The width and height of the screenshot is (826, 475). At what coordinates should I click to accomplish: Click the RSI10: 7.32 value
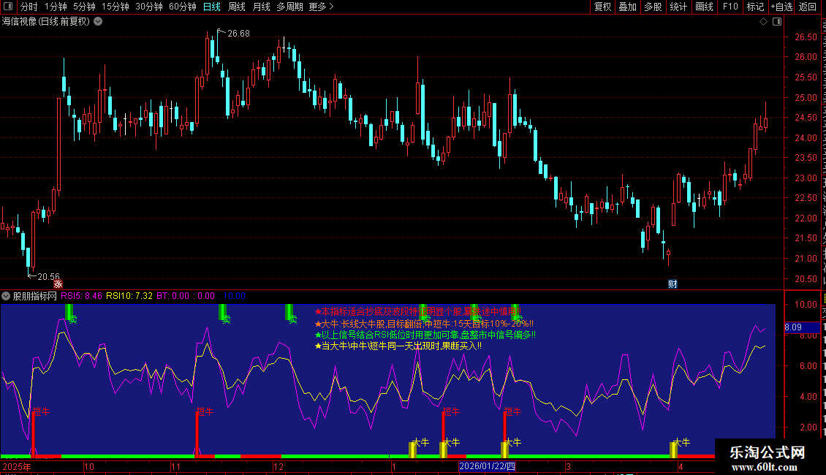pyautogui.click(x=129, y=296)
